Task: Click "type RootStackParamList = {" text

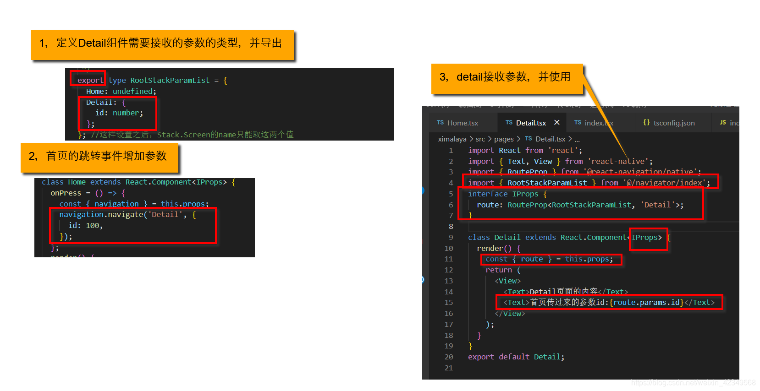Action: click(168, 80)
